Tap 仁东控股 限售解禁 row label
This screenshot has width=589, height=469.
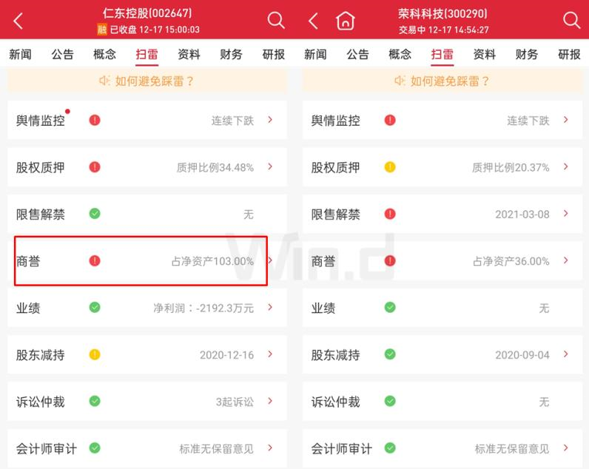(x=40, y=215)
